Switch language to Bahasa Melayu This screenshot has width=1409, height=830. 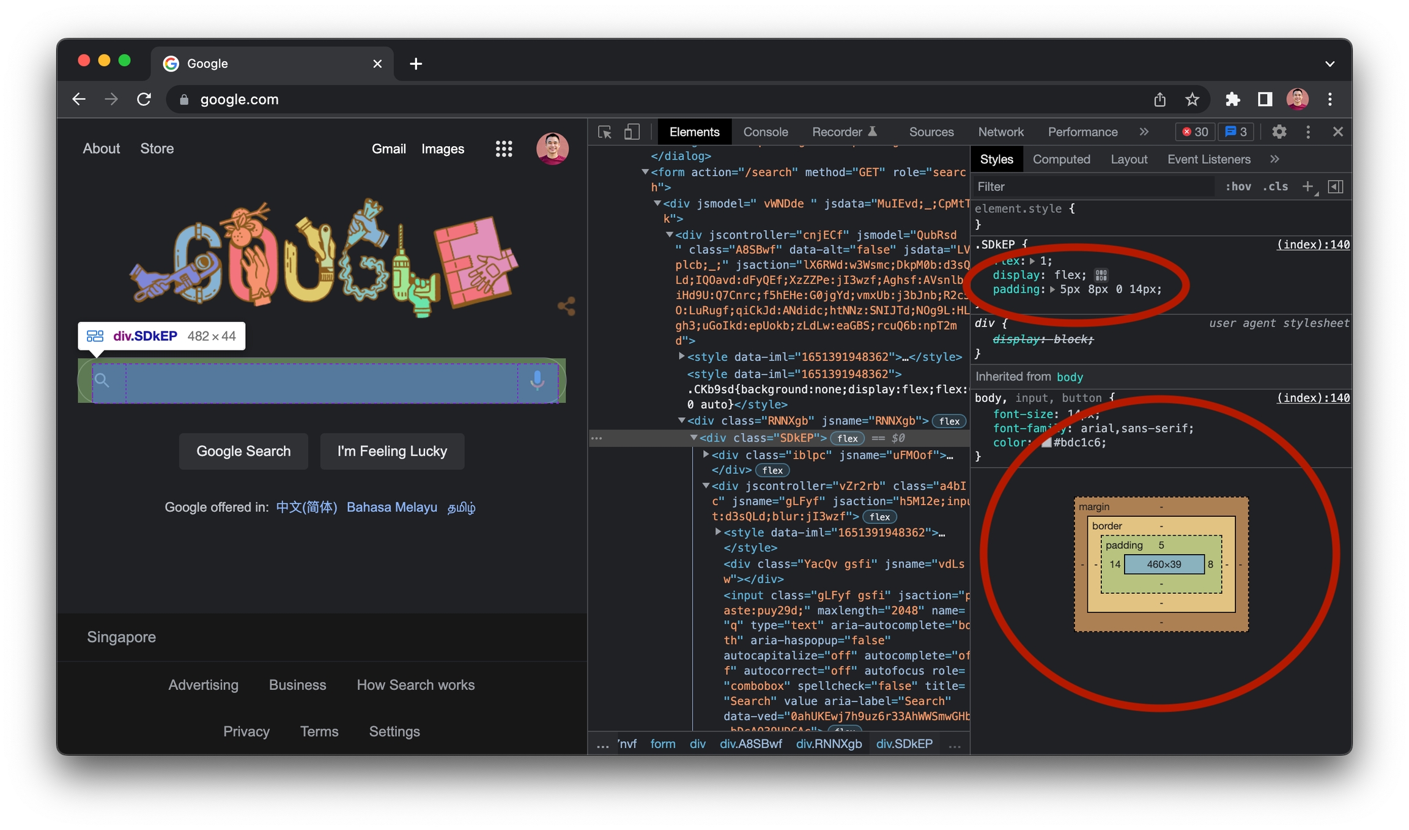[392, 507]
